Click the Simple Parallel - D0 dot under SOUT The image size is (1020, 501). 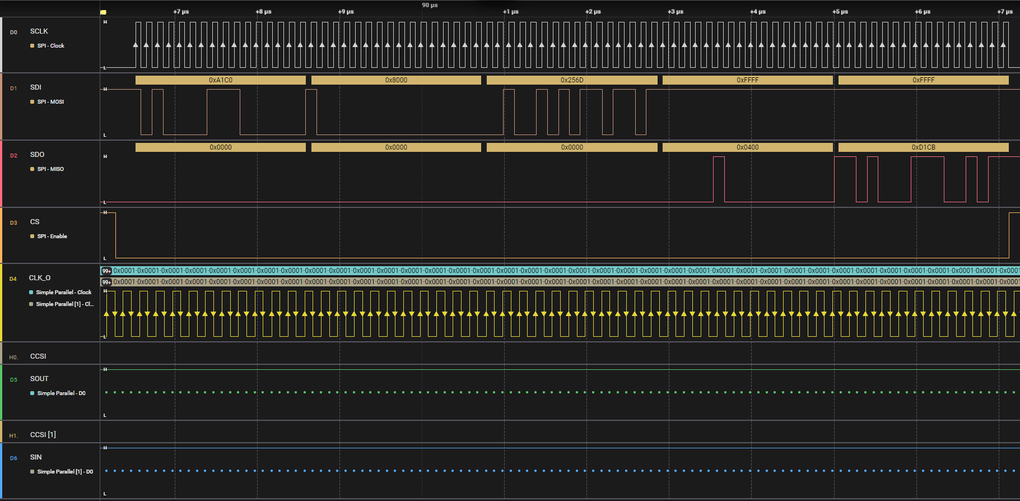pos(32,393)
